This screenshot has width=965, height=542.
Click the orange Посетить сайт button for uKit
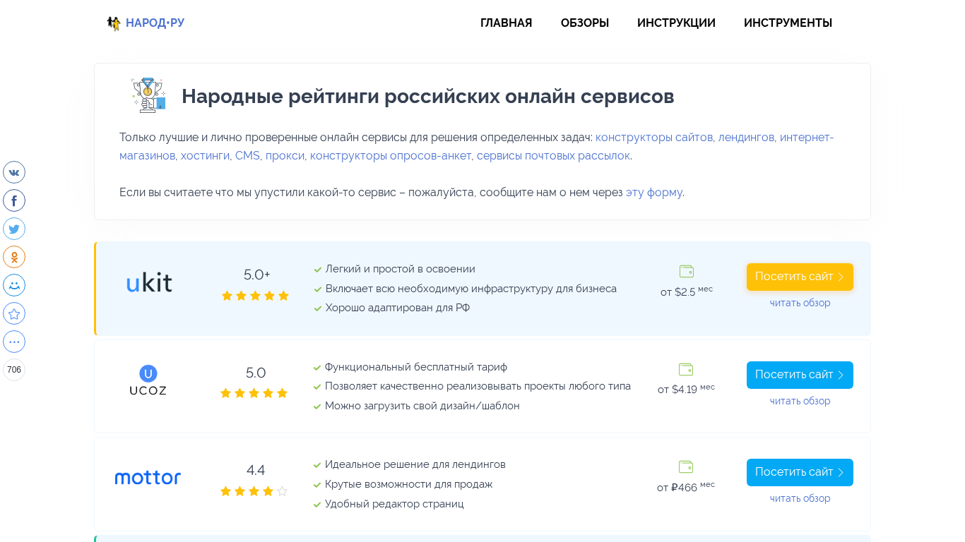[800, 277]
